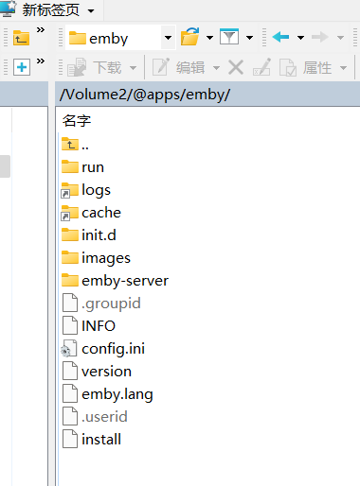Open the emby directory combo box
The width and height of the screenshot is (360, 486).
coord(120,38)
